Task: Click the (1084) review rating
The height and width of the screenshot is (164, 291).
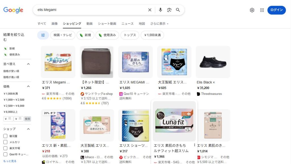Action: (67, 98)
